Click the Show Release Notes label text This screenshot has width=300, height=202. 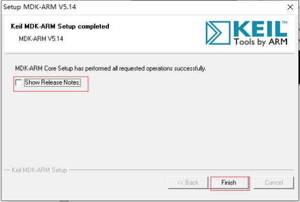[53, 82]
